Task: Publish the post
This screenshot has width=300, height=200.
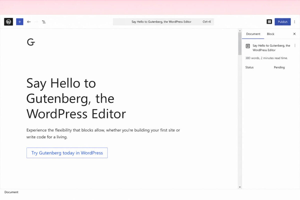Action: point(283,22)
